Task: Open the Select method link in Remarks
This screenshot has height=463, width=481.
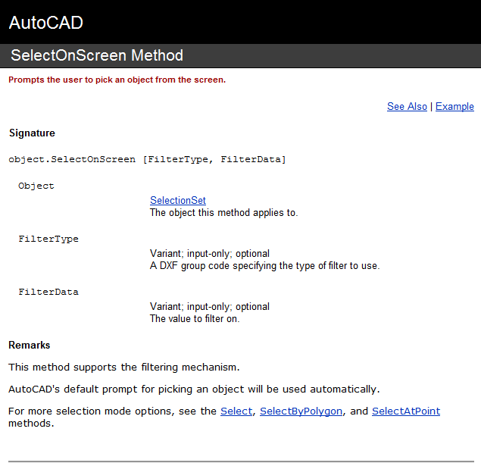Action: pyautogui.click(x=236, y=411)
